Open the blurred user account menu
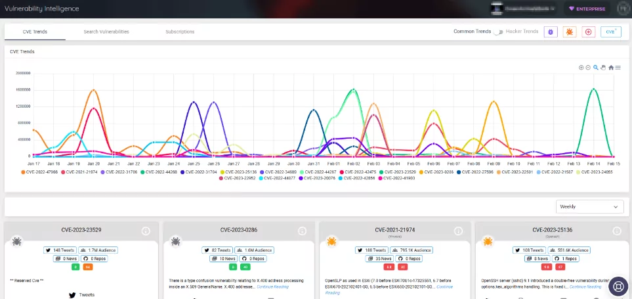632x299 pixels. click(524, 9)
